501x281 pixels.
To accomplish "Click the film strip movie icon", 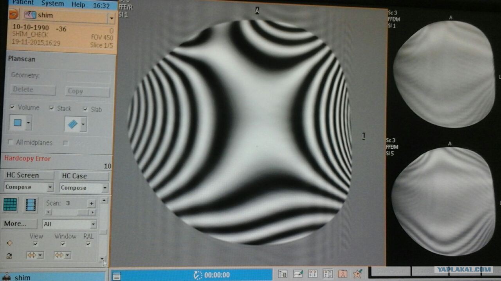I will coord(31,205).
